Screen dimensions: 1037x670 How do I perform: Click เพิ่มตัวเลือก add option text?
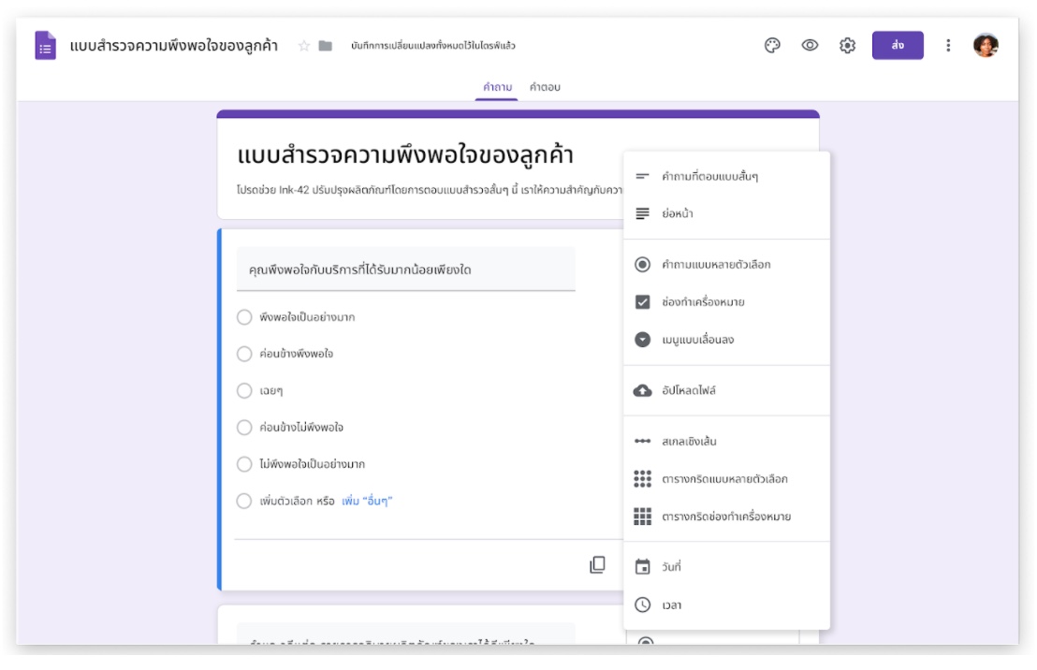(x=287, y=501)
